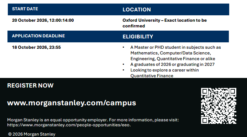247x137 pixels.
Task: Select the START DATE header cell
Action: click(63, 9)
